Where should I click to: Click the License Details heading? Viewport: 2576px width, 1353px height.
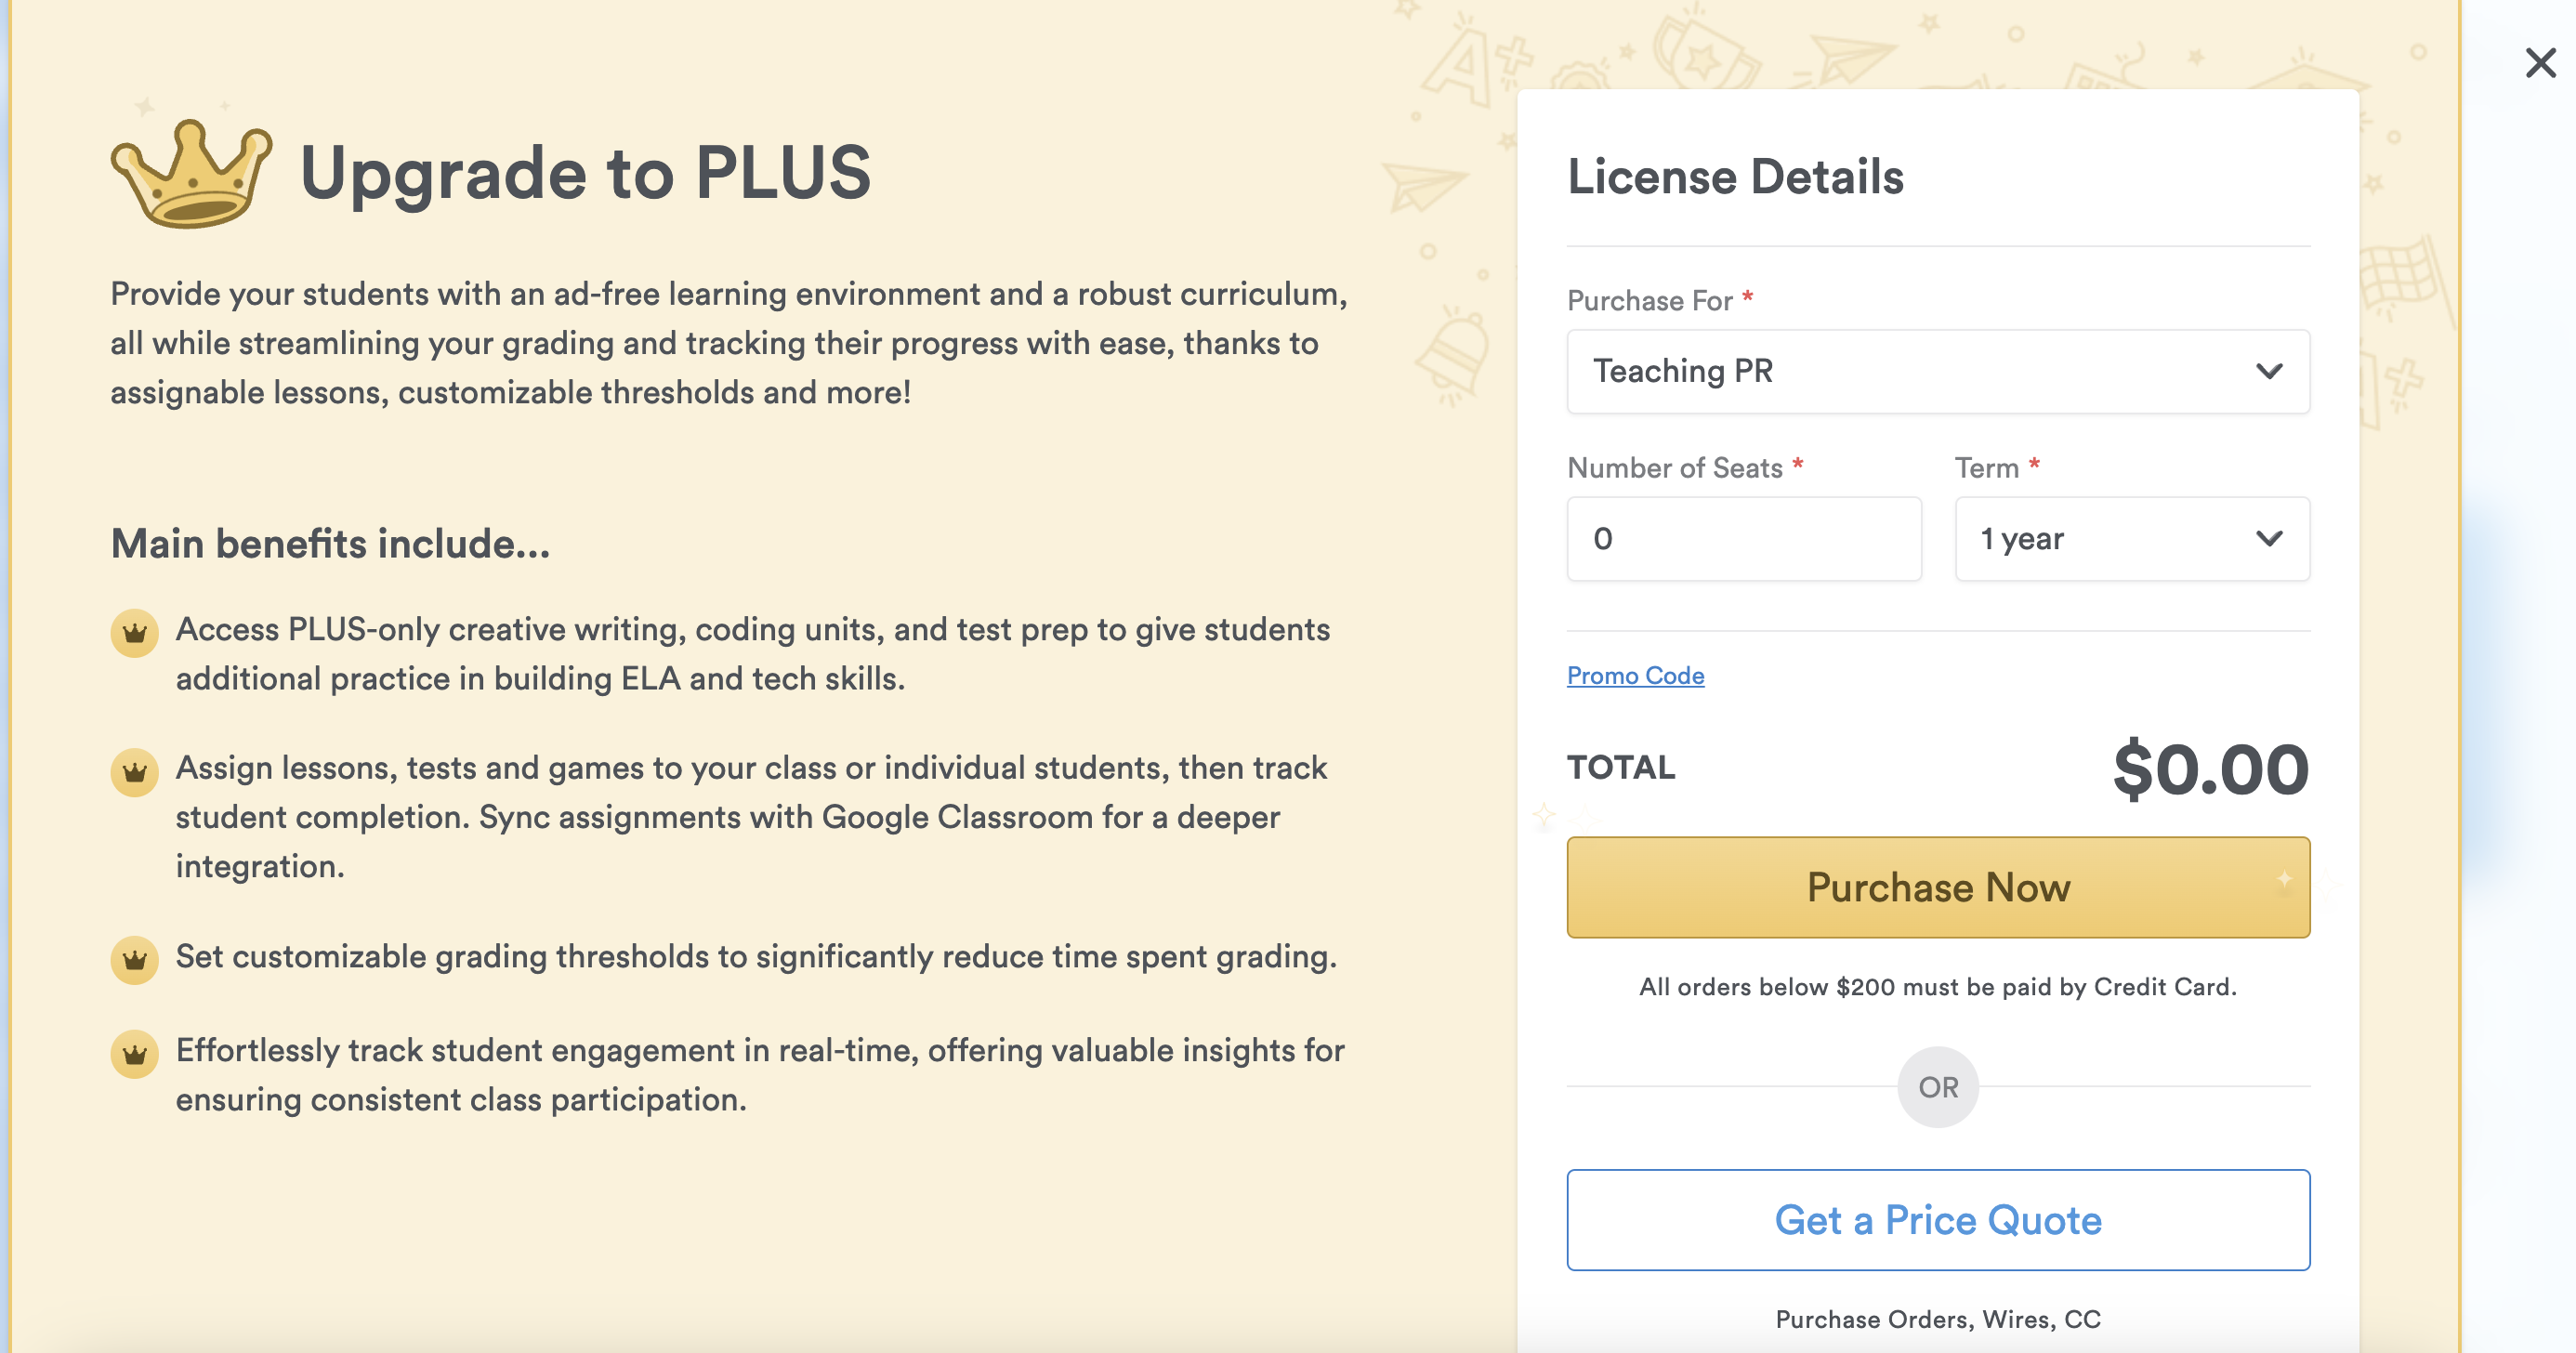pos(1735,177)
